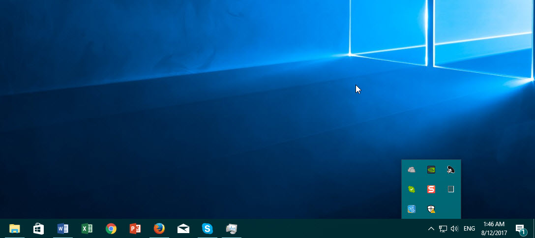Open File Explorer from the taskbar
535x238 pixels.
(x=14, y=229)
